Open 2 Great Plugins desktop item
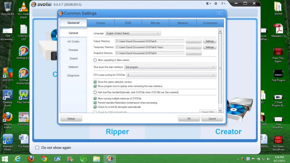Screen dimensions: 290x163 coord(278,101)
